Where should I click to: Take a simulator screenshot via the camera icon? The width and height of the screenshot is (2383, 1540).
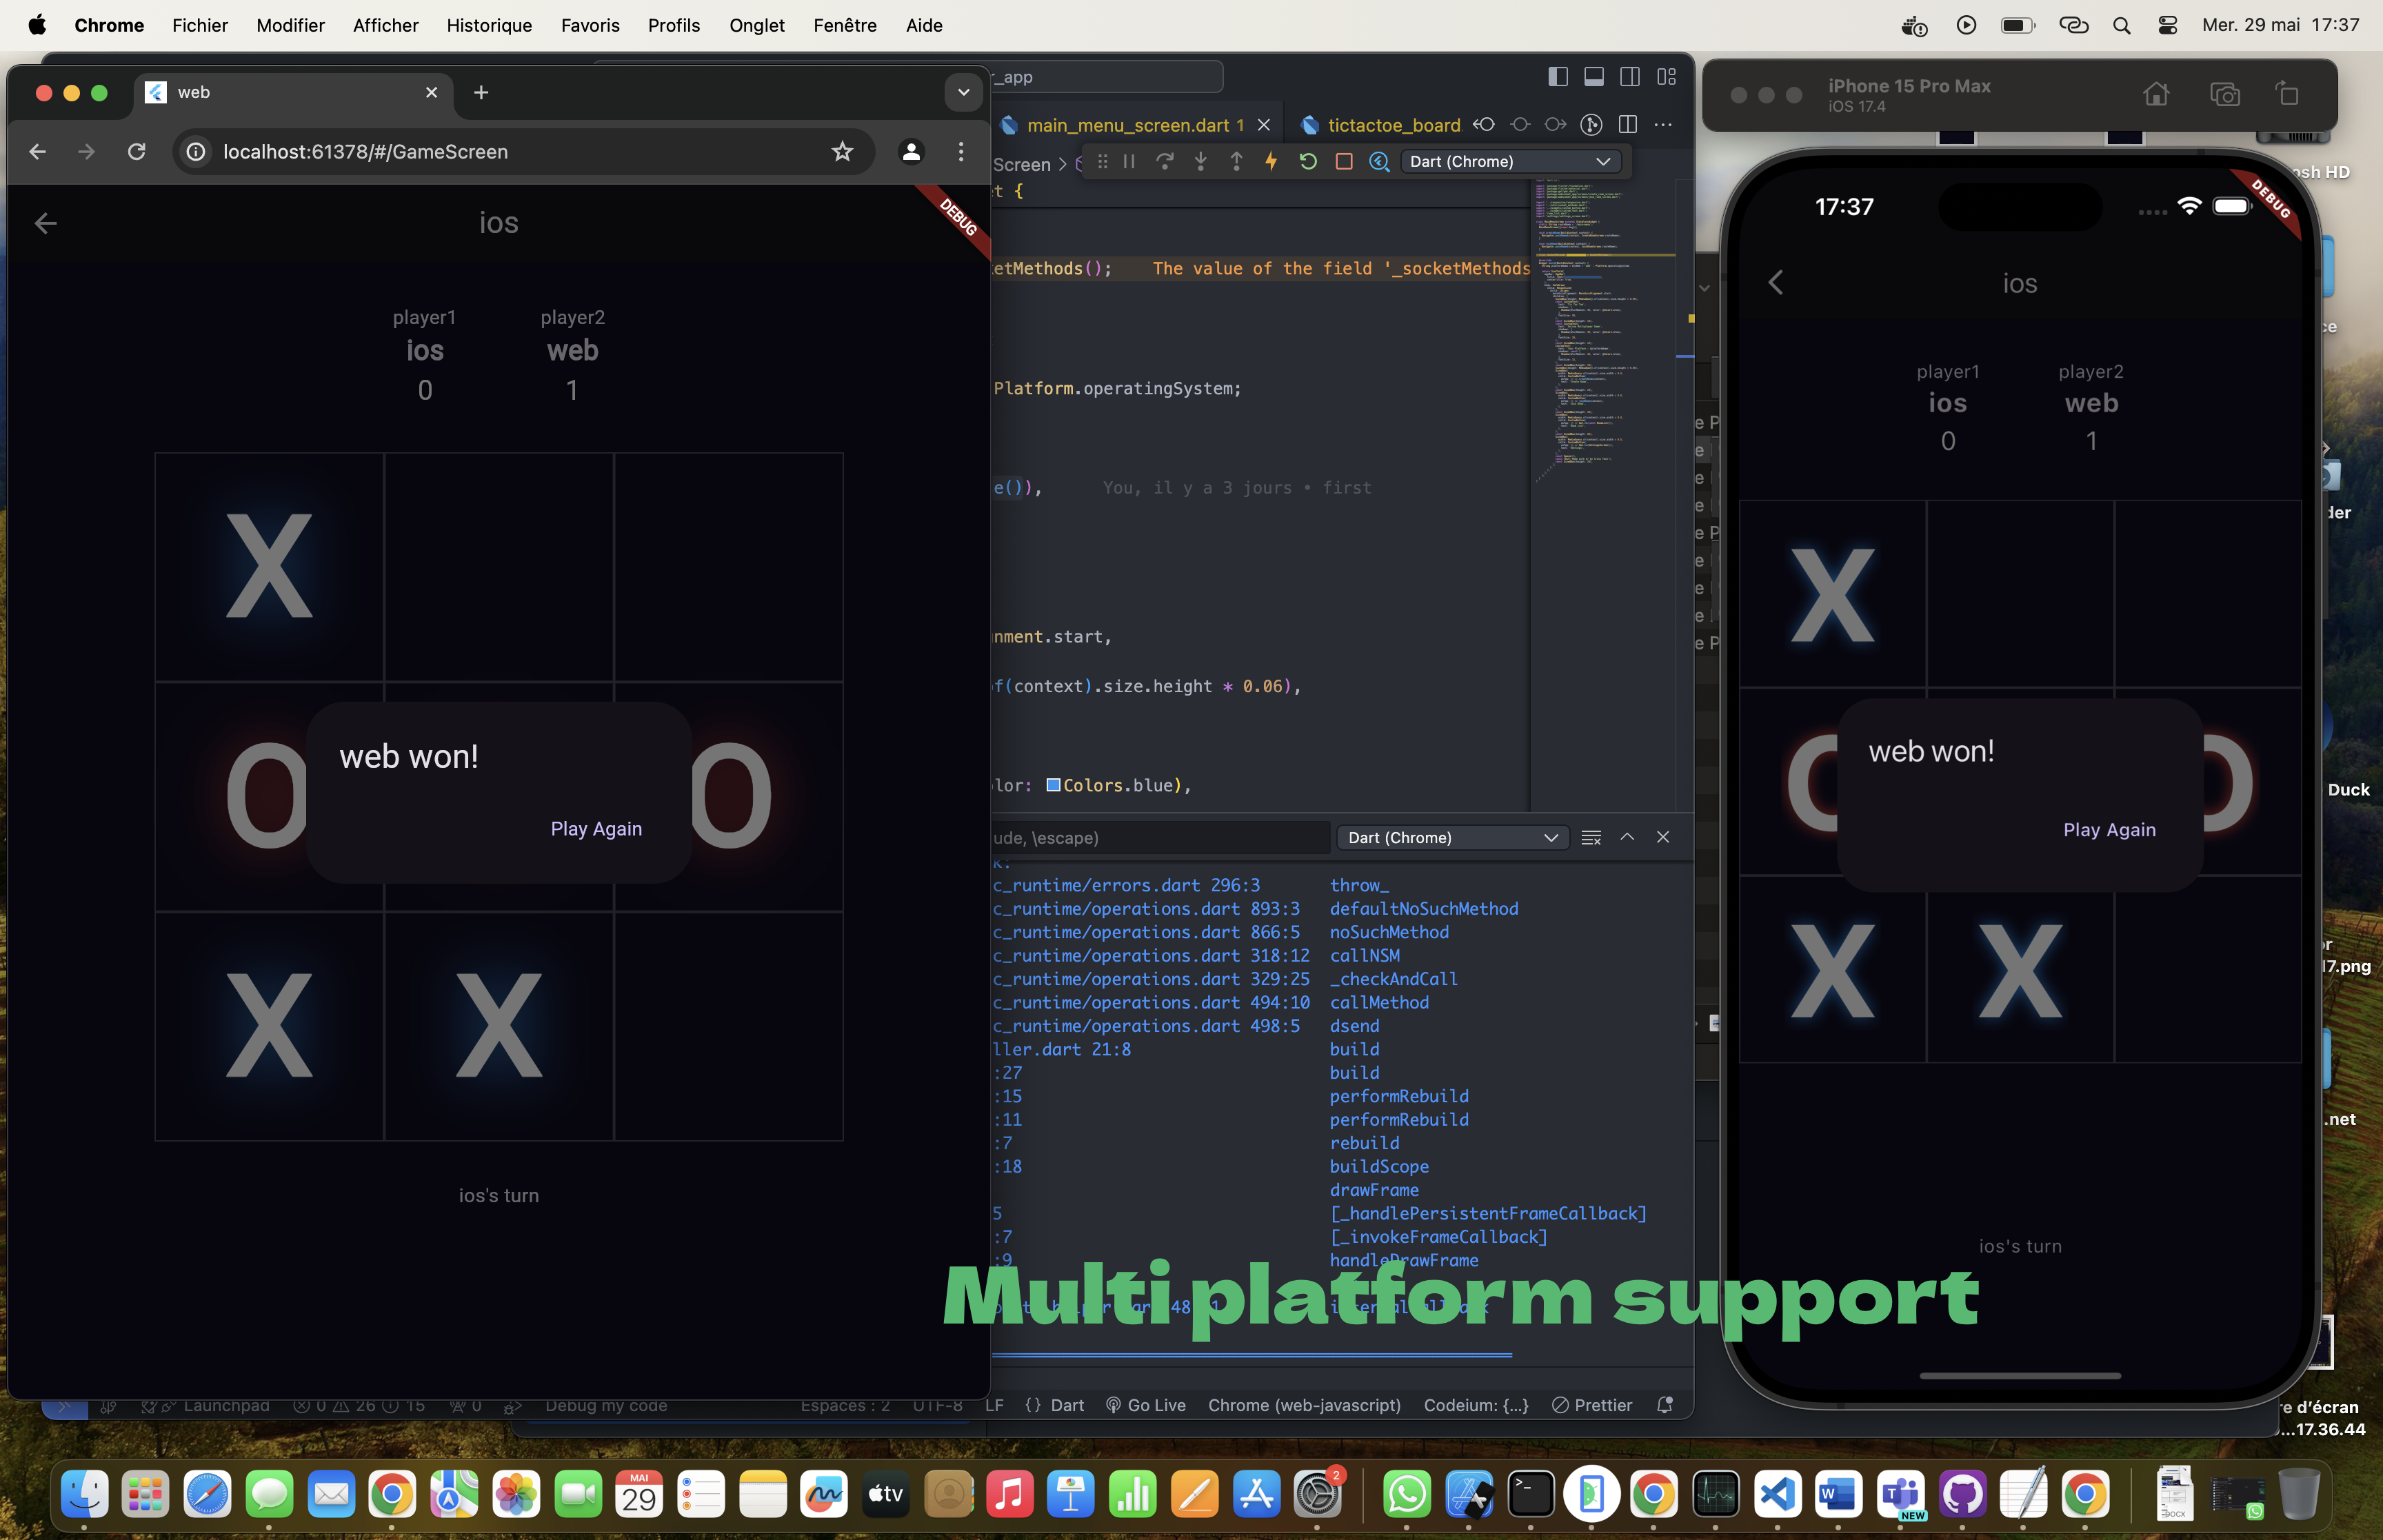click(2224, 94)
